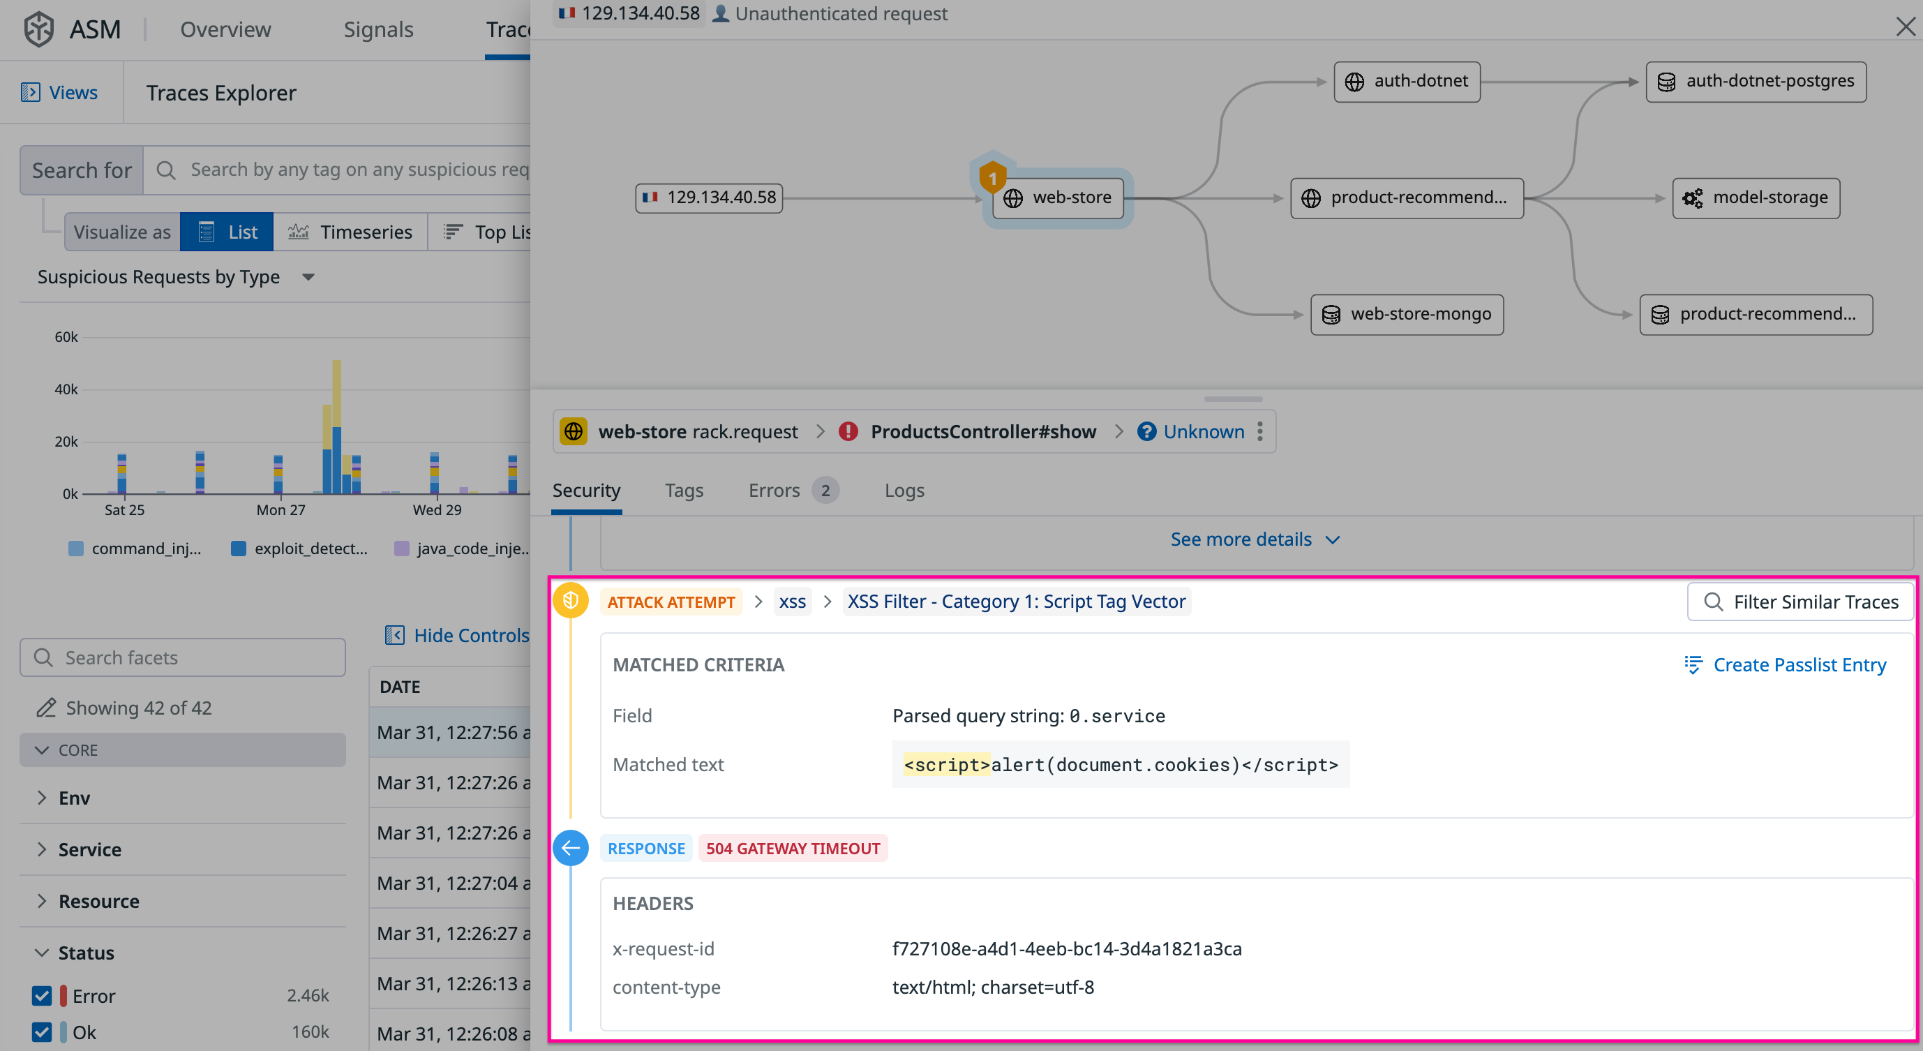This screenshot has width=1923, height=1051.
Task: Switch to the Tags tab
Action: [684, 491]
